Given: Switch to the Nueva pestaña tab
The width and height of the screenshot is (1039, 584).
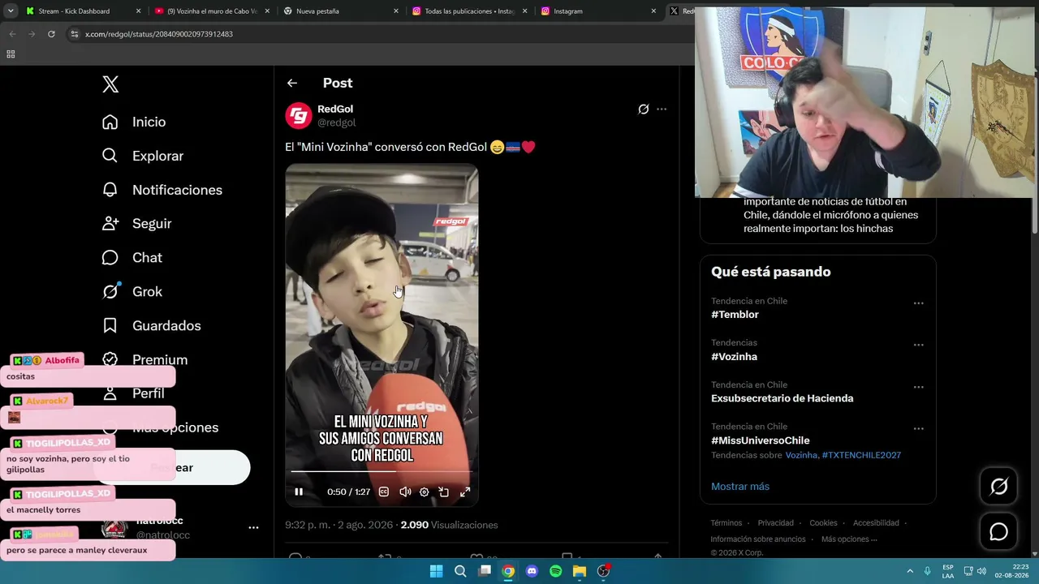Looking at the screenshot, I should pos(341,11).
